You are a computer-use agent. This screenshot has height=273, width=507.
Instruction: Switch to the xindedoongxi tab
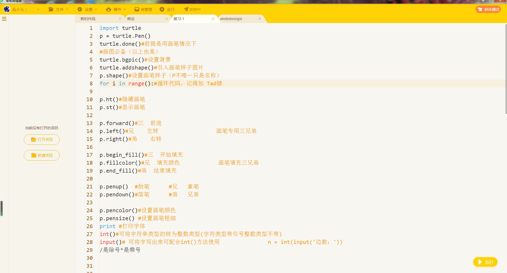[231, 19]
